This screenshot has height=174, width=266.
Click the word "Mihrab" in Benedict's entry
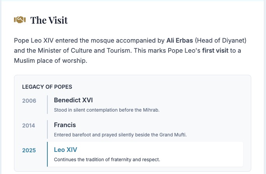point(150,110)
